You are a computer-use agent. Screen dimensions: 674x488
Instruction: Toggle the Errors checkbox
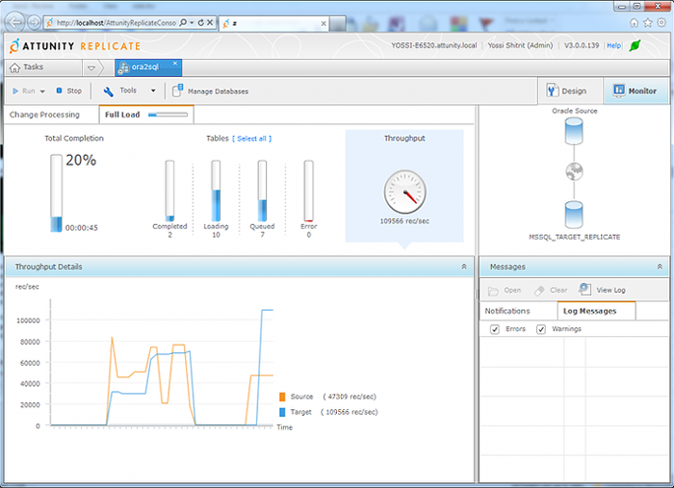pos(495,329)
